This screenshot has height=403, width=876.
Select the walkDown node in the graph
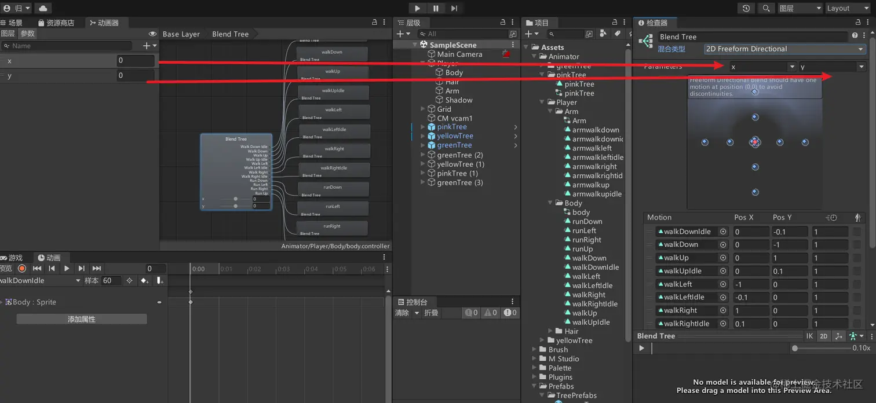click(x=332, y=54)
